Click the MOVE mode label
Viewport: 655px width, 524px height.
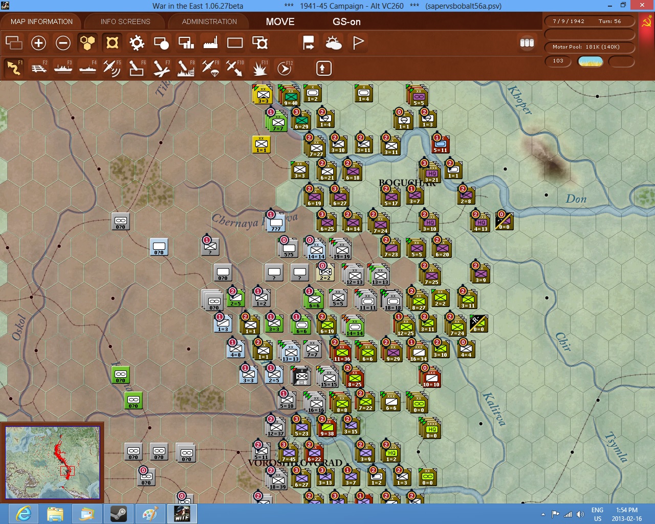point(280,21)
